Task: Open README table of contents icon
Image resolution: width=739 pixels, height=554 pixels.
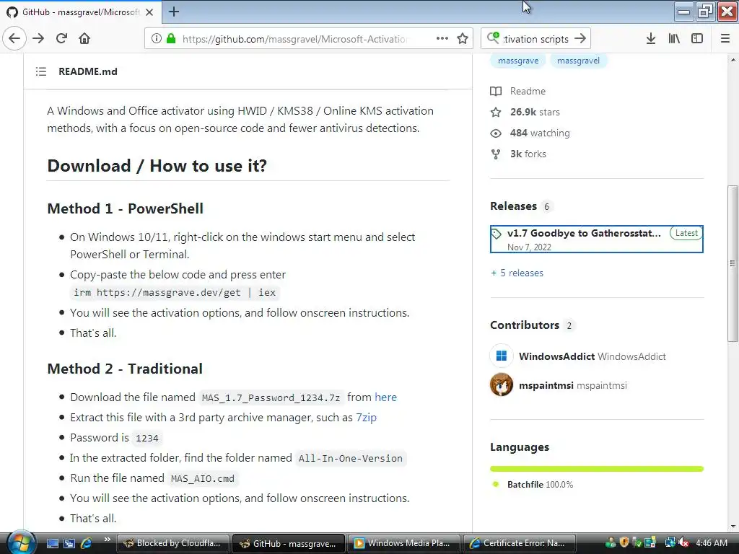Action: click(41, 71)
